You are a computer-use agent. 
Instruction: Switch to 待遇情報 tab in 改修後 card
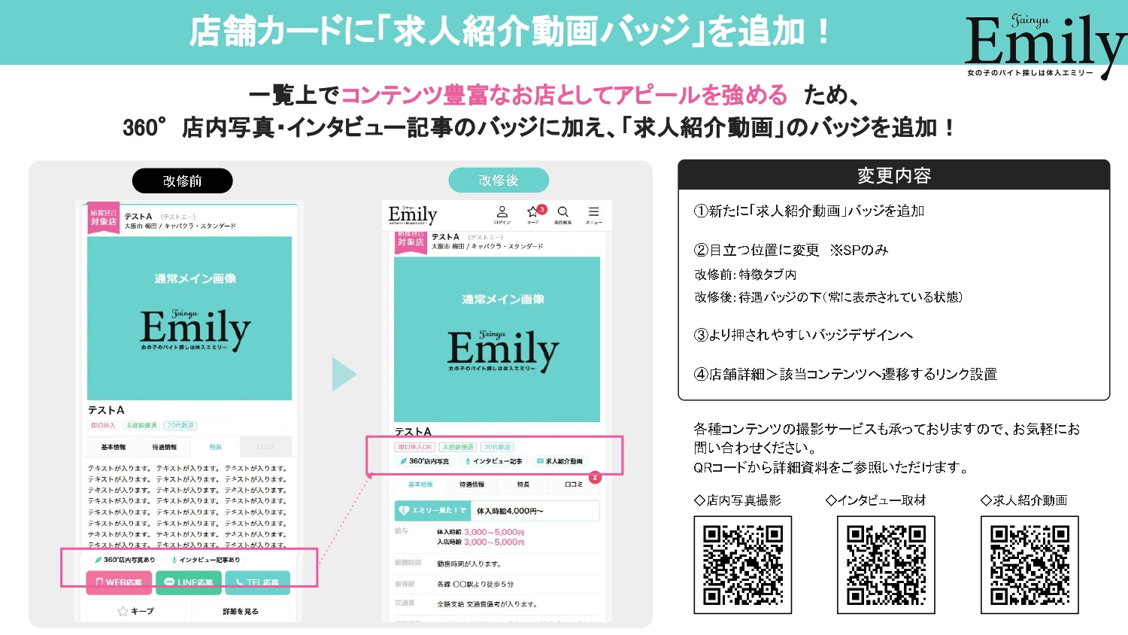472,485
